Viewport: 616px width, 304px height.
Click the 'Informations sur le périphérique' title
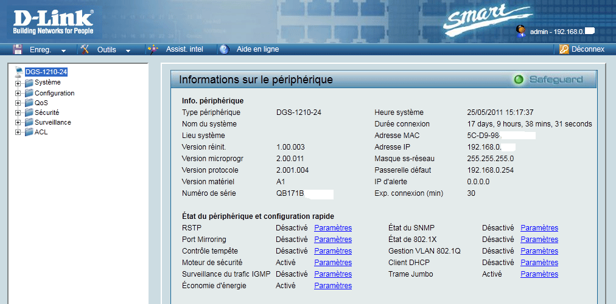click(256, 80)
